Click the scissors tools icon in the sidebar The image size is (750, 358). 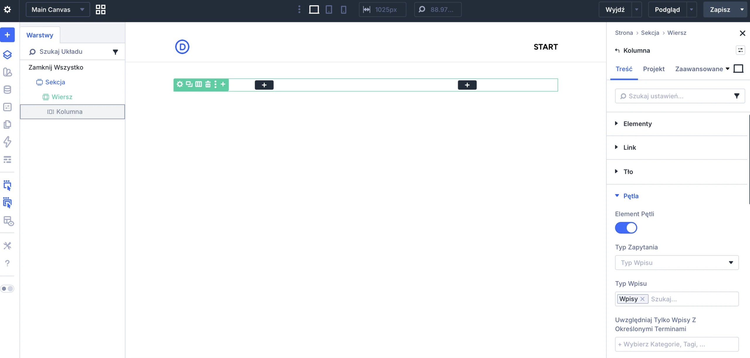click(x=7, y=246)
